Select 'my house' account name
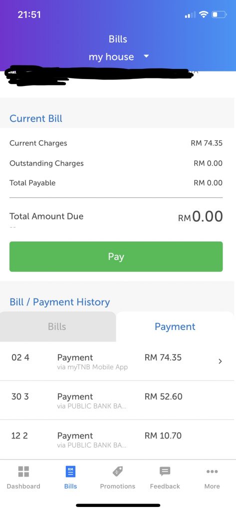Image resolution: width=236 pixels, height=512 pixels. [x=111, y=57]
